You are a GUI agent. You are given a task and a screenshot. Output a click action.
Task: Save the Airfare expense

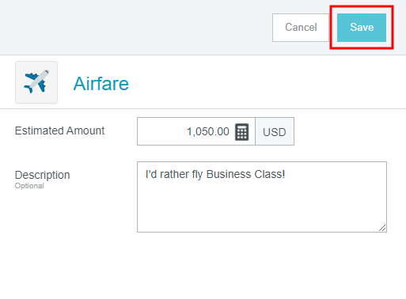click(362, 28)
